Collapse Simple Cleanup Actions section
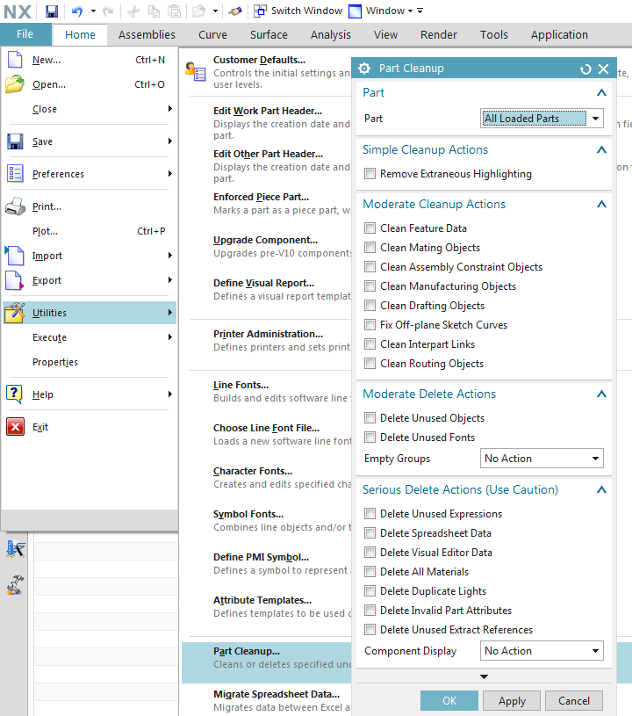Screen dimensions: 632x716 pos(601,149)
